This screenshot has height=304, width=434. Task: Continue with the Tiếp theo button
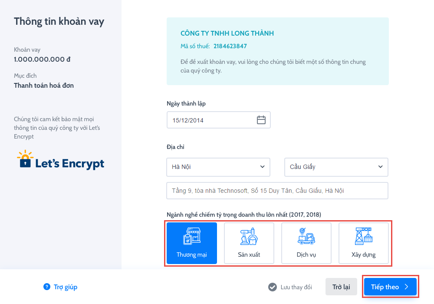click(390, 287)
